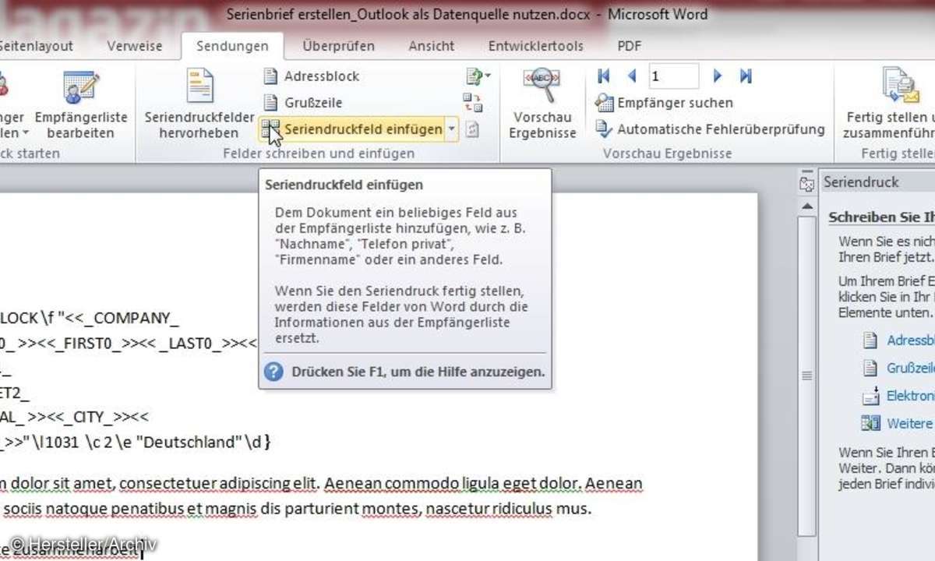Click the Grußzeile link in the task pane

[911, 368]
